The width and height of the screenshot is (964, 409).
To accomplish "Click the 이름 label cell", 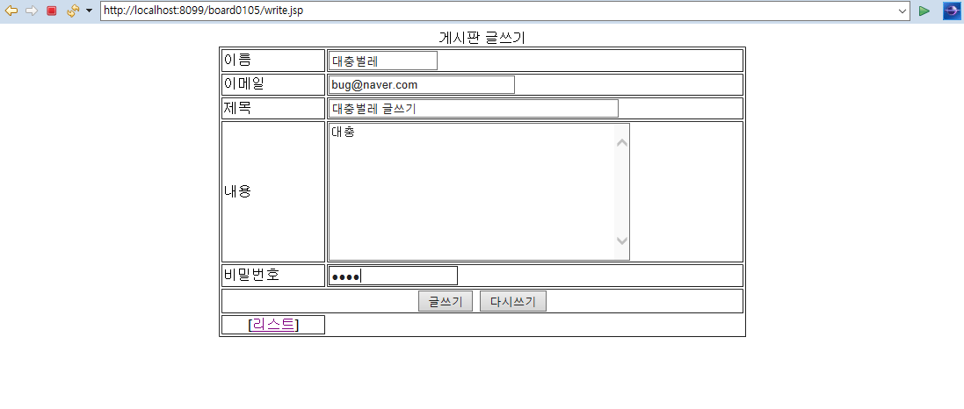I will point(273,61).
